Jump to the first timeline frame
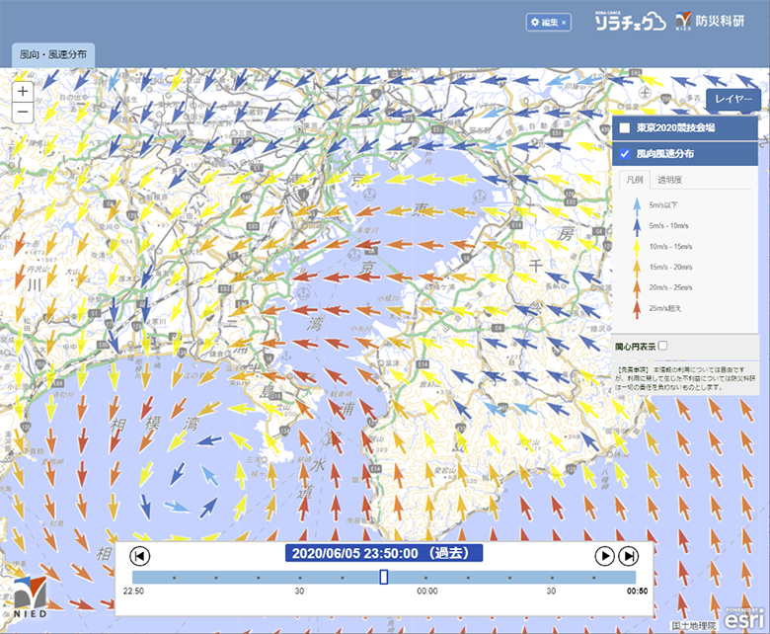The image size is (770, 634). pos(140,555)
